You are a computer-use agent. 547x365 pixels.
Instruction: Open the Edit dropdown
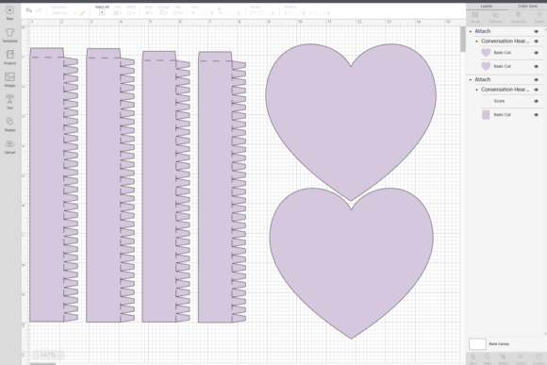click(x=117, y=13)
